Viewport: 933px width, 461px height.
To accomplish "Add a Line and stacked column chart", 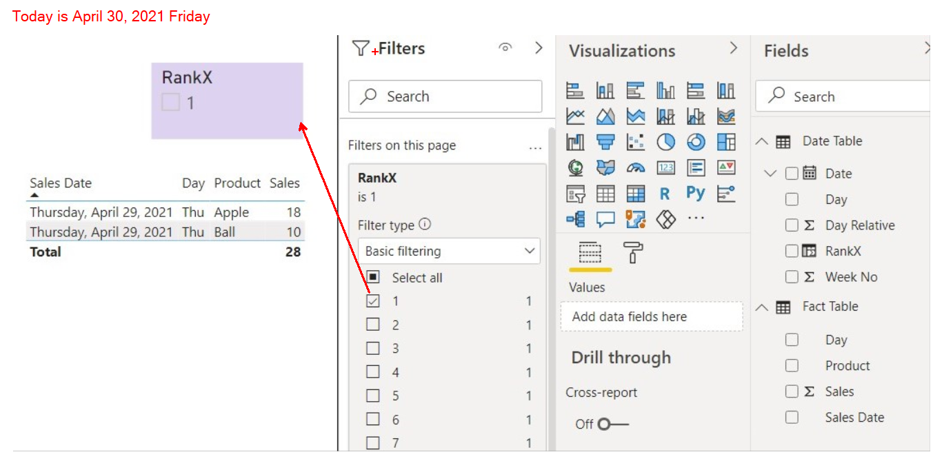I will (x=665, y=116).
